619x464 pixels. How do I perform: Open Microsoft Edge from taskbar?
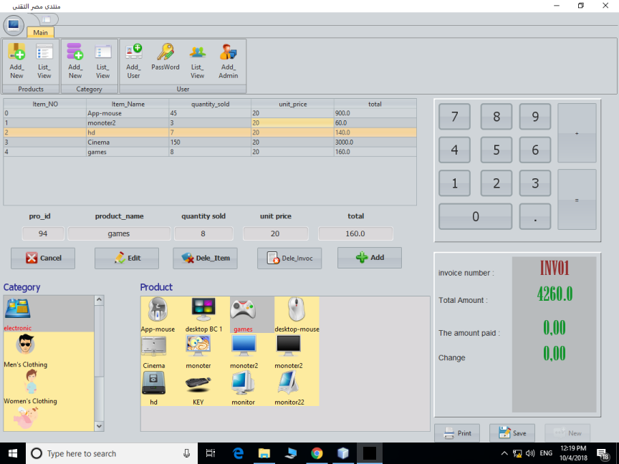tap(238, 453)
